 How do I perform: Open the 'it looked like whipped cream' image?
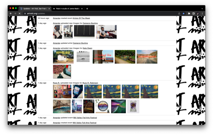[x=103, y=57]
